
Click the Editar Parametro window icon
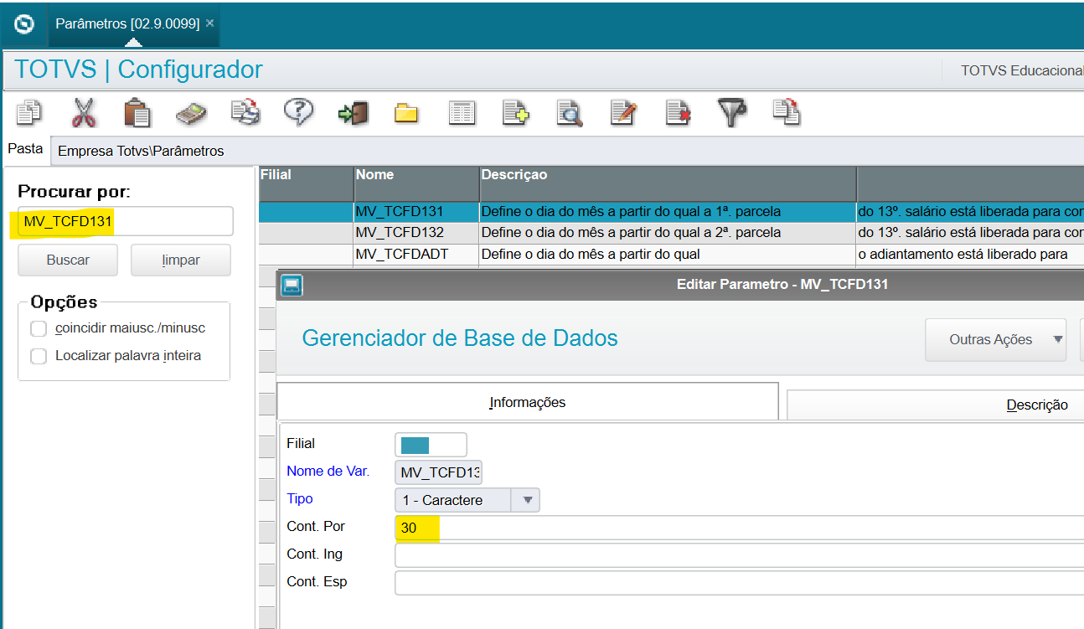292,285
